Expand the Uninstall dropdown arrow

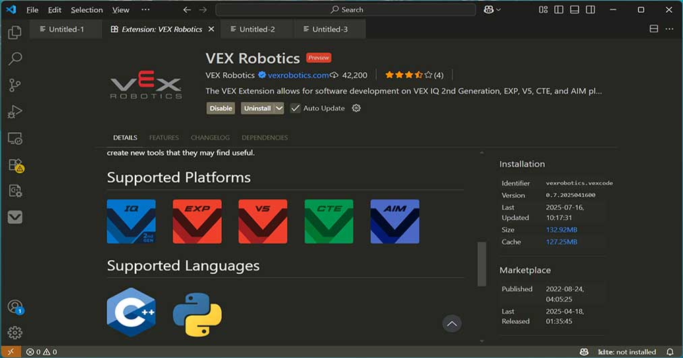278,108
